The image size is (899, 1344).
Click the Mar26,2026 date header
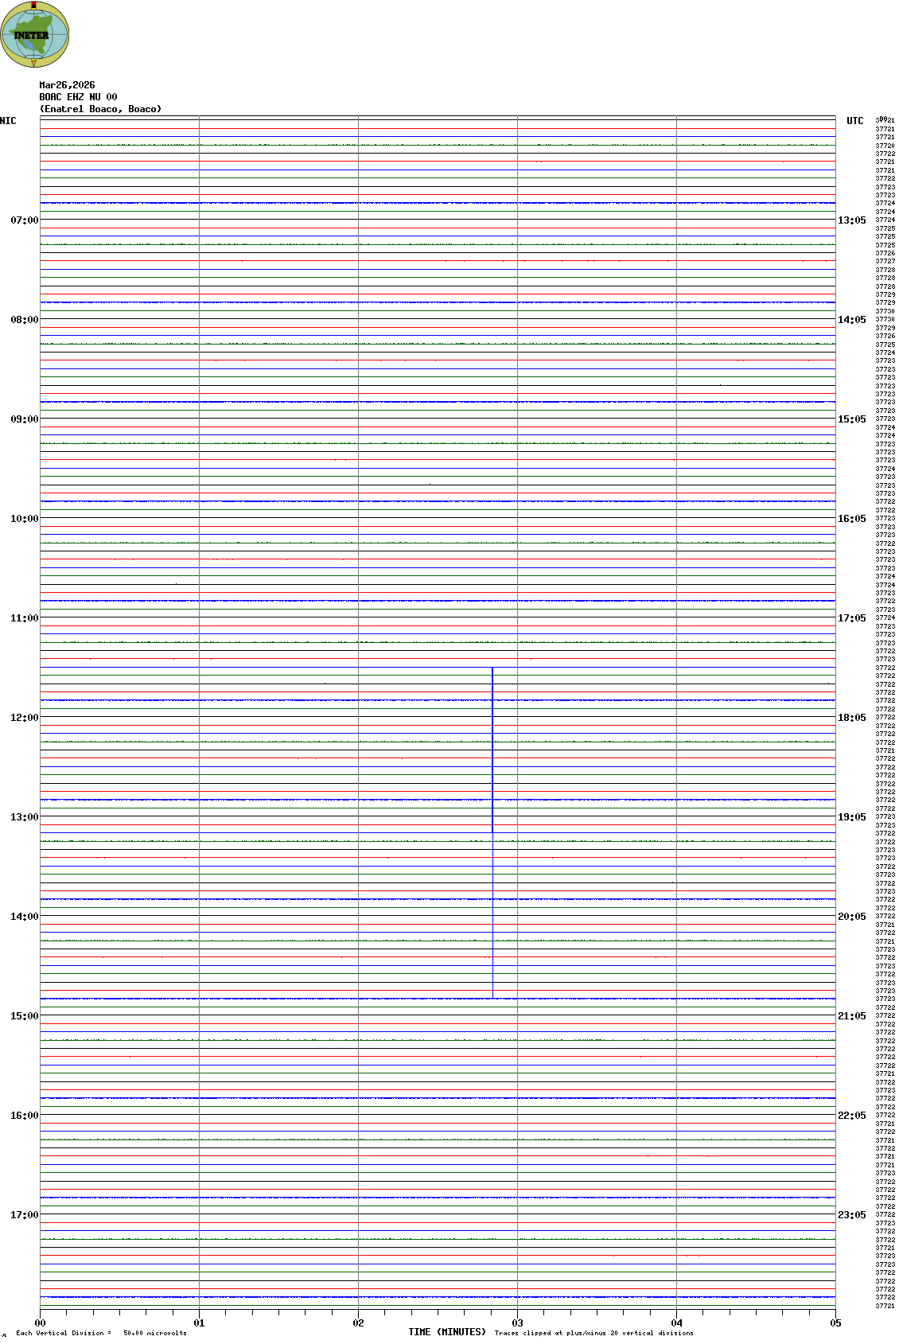click(67, 85)
